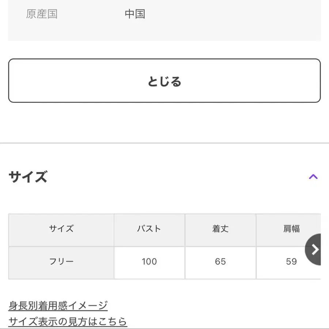
Task: Click the right arrow to scroll the size table
Action: (x=314, y=250)
